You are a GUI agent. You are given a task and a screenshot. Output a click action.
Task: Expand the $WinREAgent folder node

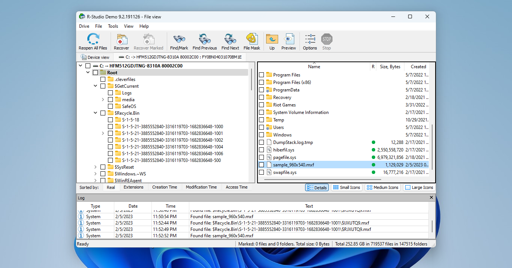click(95, 181)
